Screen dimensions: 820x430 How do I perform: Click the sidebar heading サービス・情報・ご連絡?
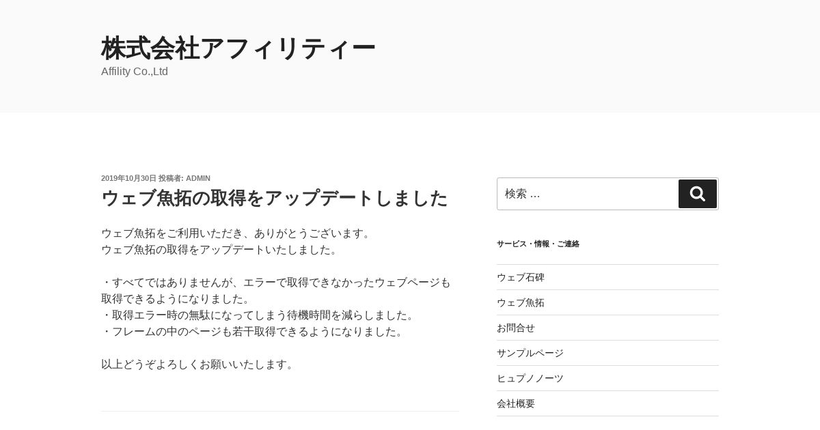pos(538,244)
